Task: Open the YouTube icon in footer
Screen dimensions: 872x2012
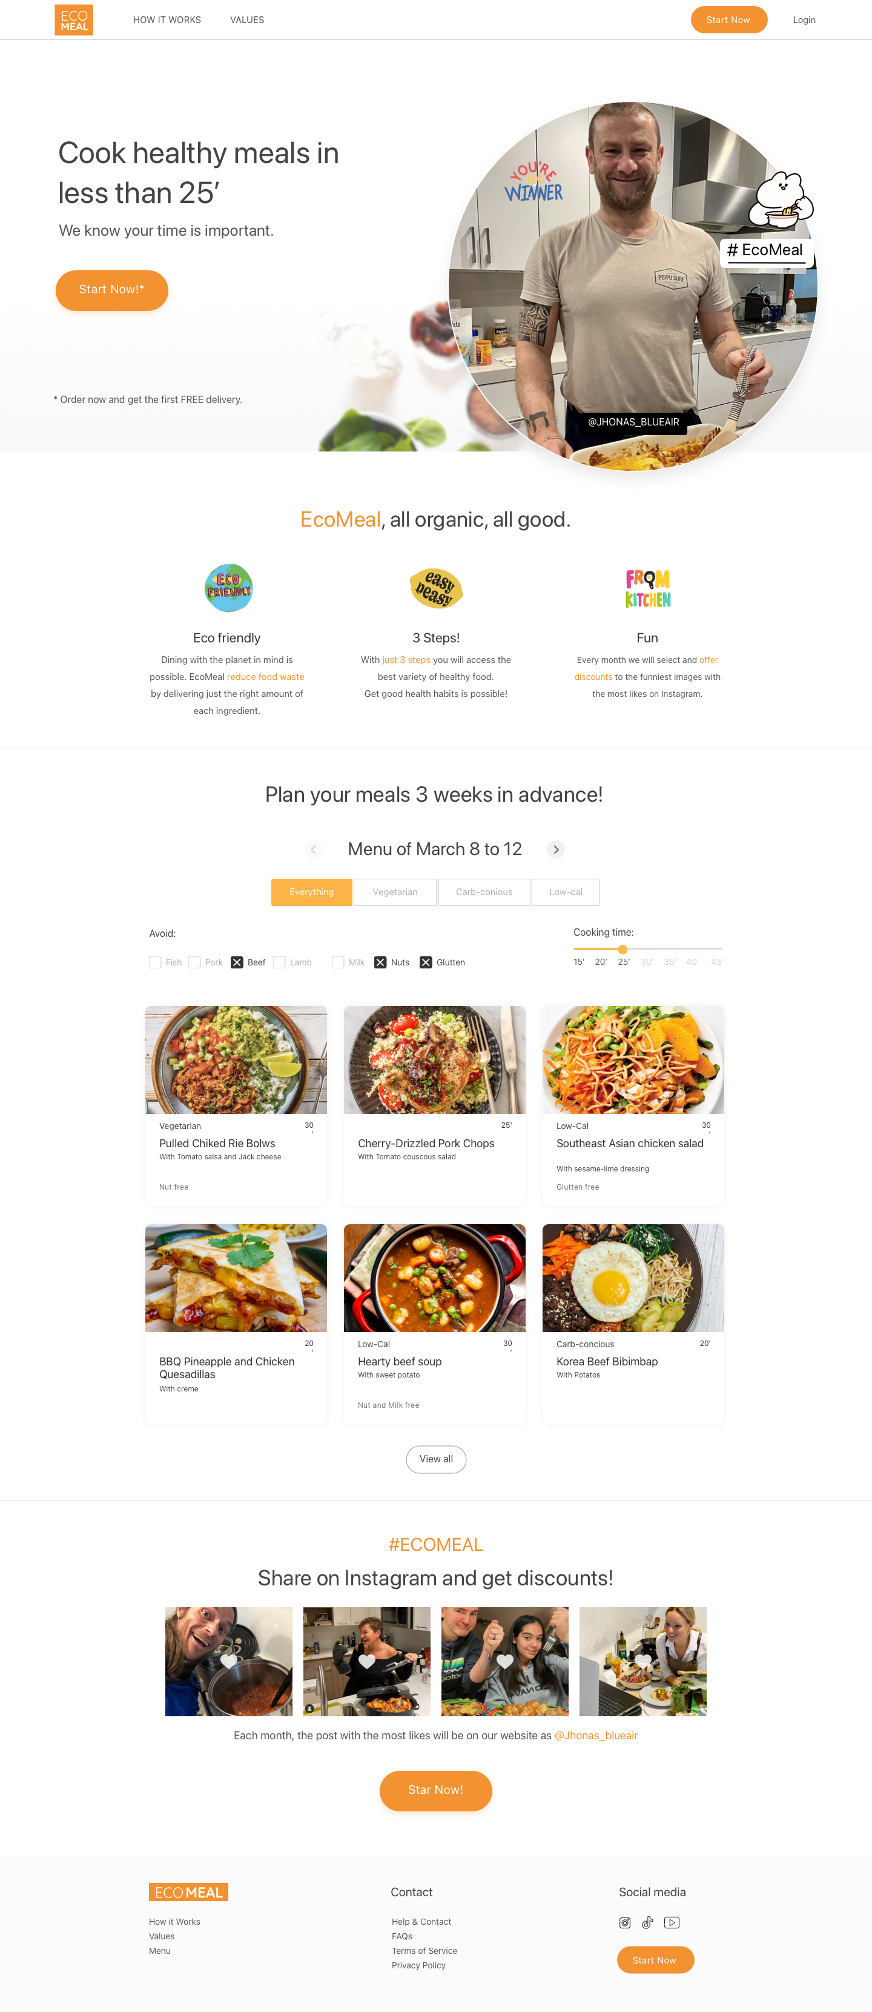Action: [672, 1922]
